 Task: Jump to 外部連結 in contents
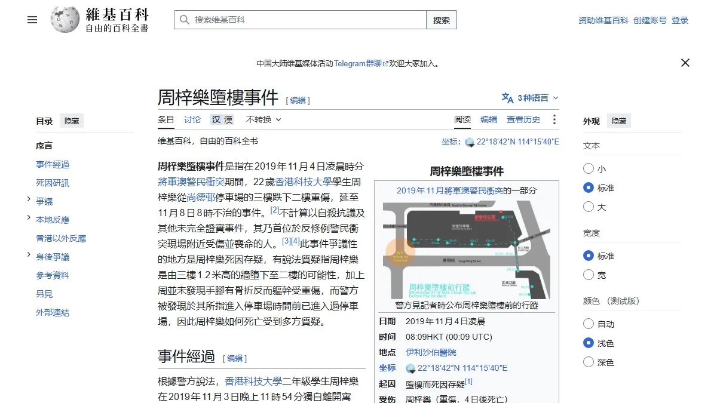click(x=53, y=312)
